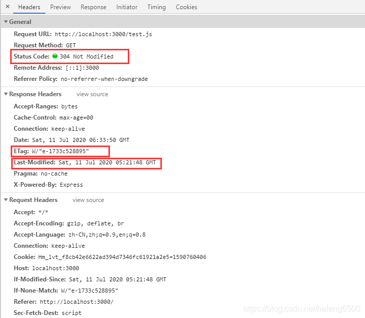Click the Status Code label
This screenshot has width=365, height=318.
click(x=32, y=56)
